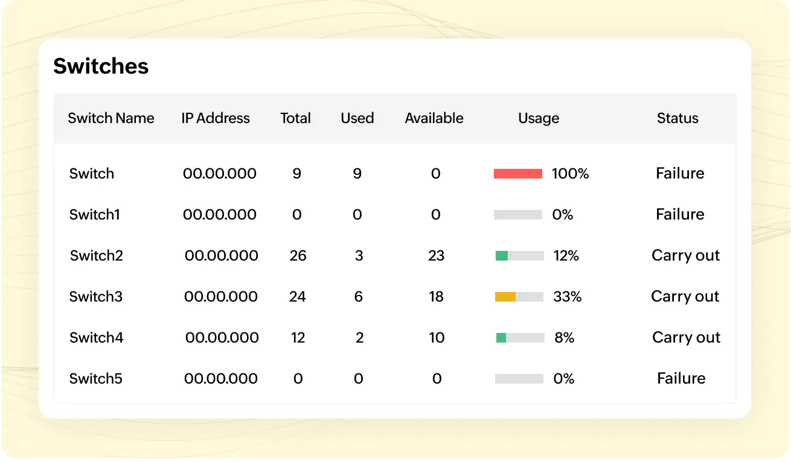Click the Switches heading
Screen dimensions: 791x462
click(101, 66)
